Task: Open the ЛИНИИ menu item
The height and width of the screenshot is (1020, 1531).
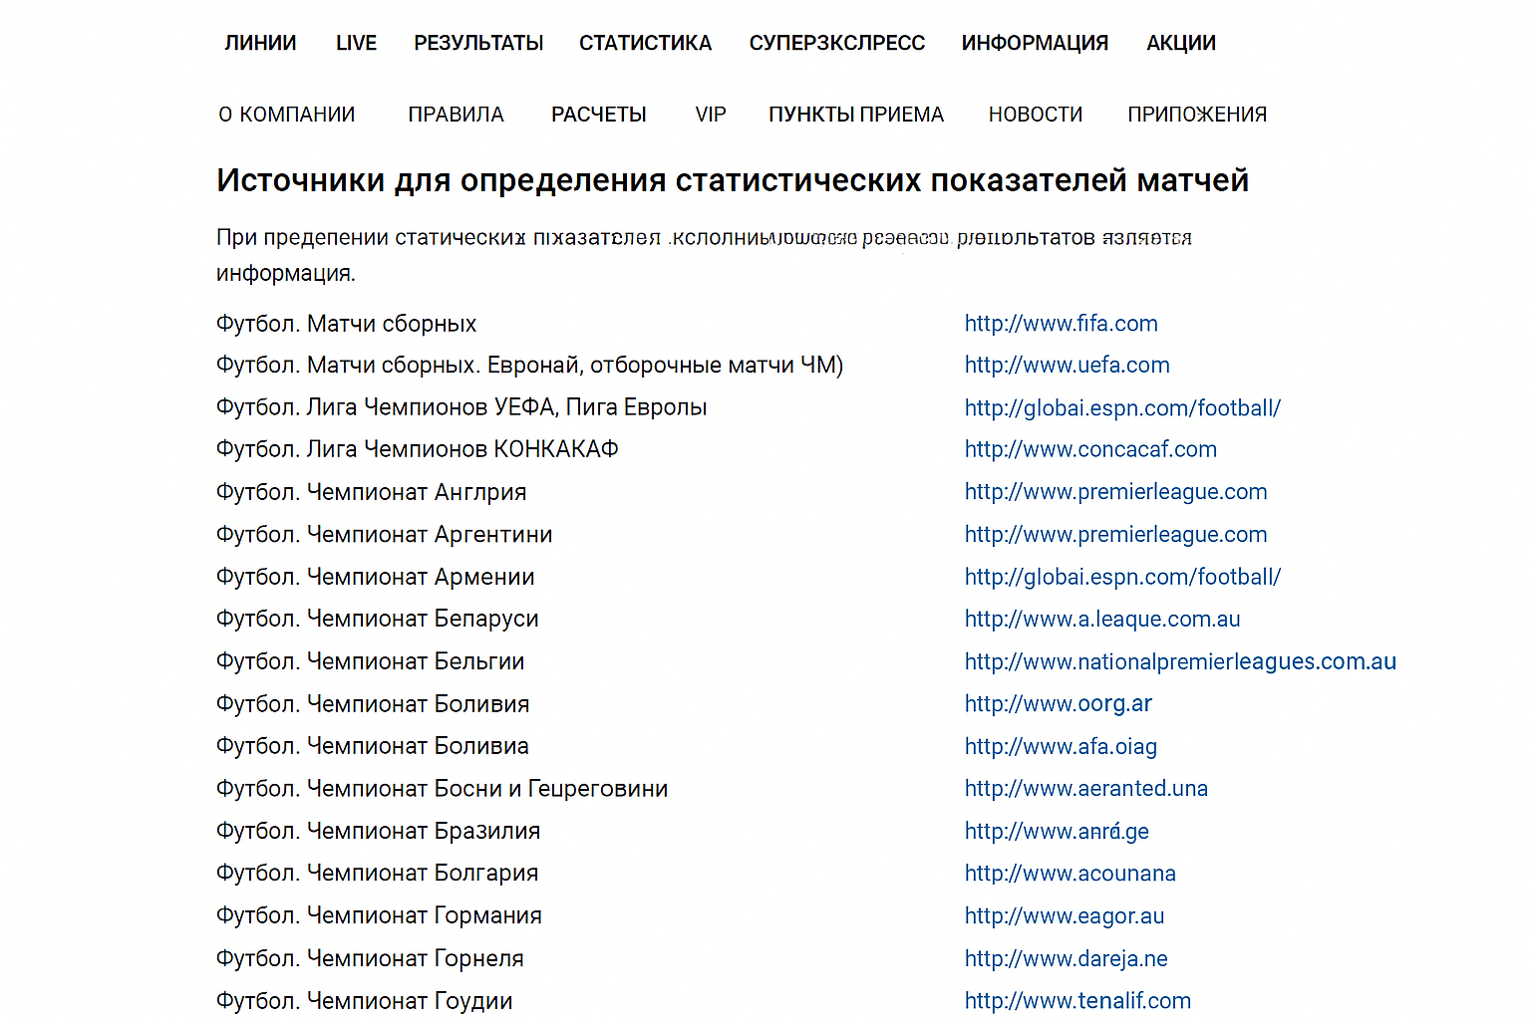Action: coord(260,43)
